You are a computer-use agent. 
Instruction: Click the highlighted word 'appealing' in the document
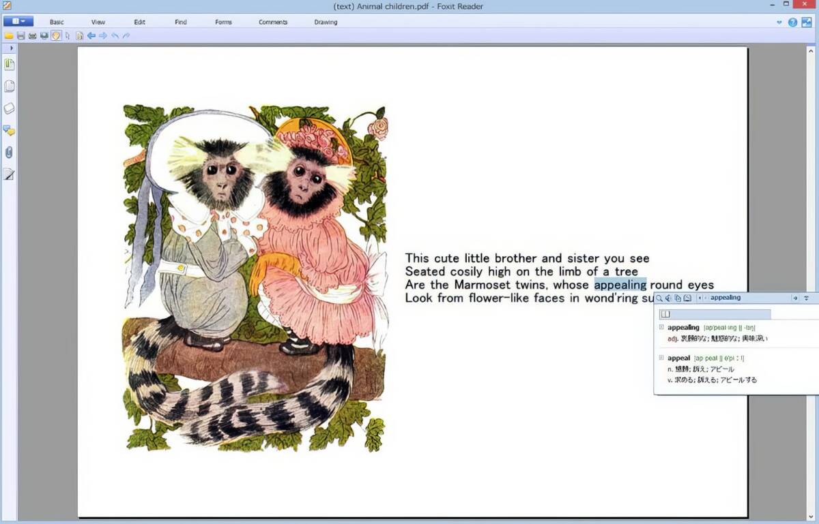coord(620,285)
